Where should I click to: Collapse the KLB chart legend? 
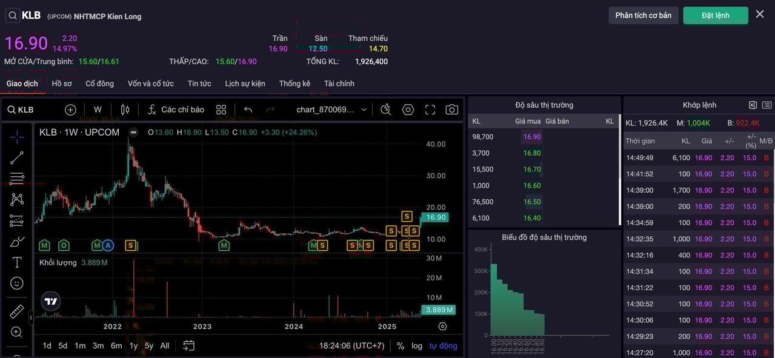133,132
